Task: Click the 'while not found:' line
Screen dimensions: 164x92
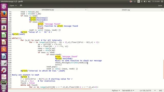Action: coord(29,85)
